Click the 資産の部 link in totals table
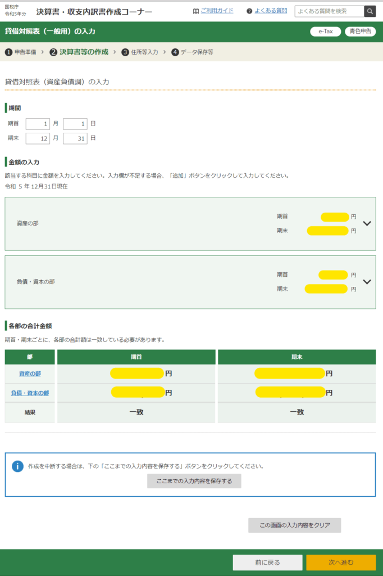This screenshot has width=383, height=576. (x=30, y=373)
